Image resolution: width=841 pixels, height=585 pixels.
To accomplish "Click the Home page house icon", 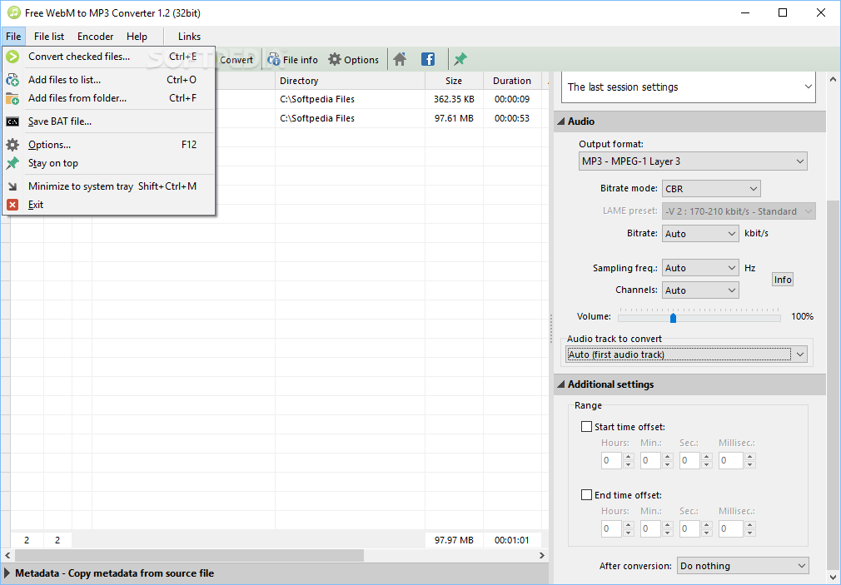I will click(400, 60).
